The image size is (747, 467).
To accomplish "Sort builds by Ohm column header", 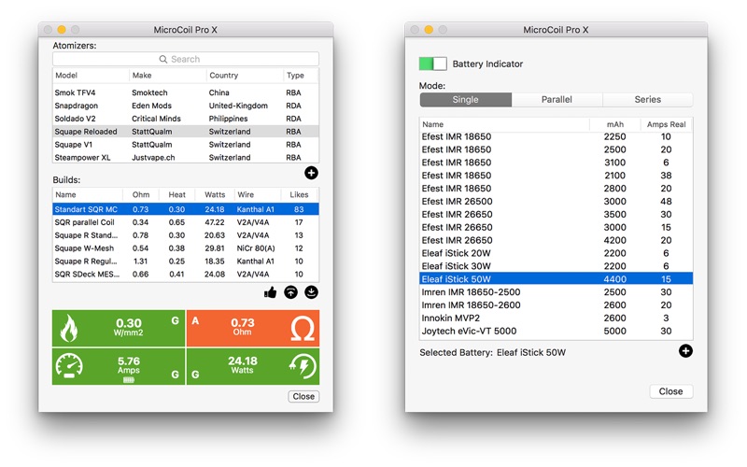I will (141, 194).
